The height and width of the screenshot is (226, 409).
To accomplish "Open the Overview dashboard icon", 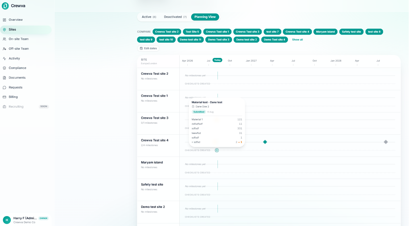I will 4,20.
